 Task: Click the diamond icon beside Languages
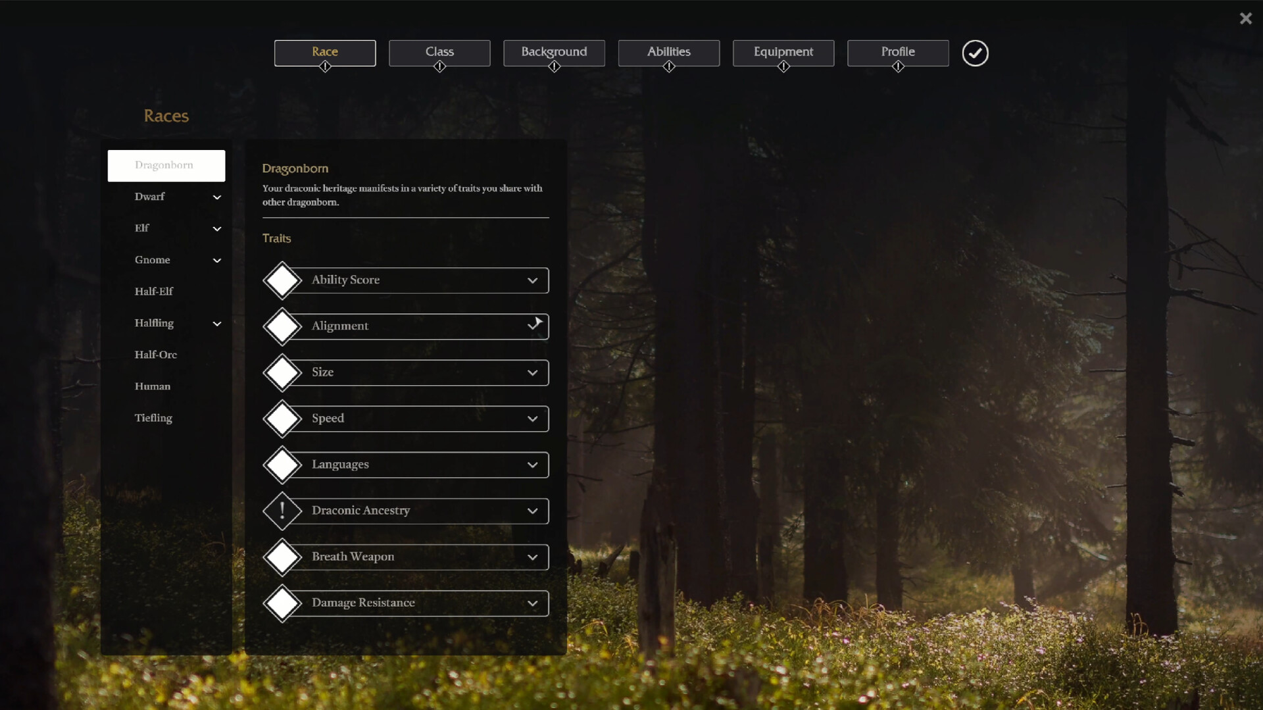(282, 465)
